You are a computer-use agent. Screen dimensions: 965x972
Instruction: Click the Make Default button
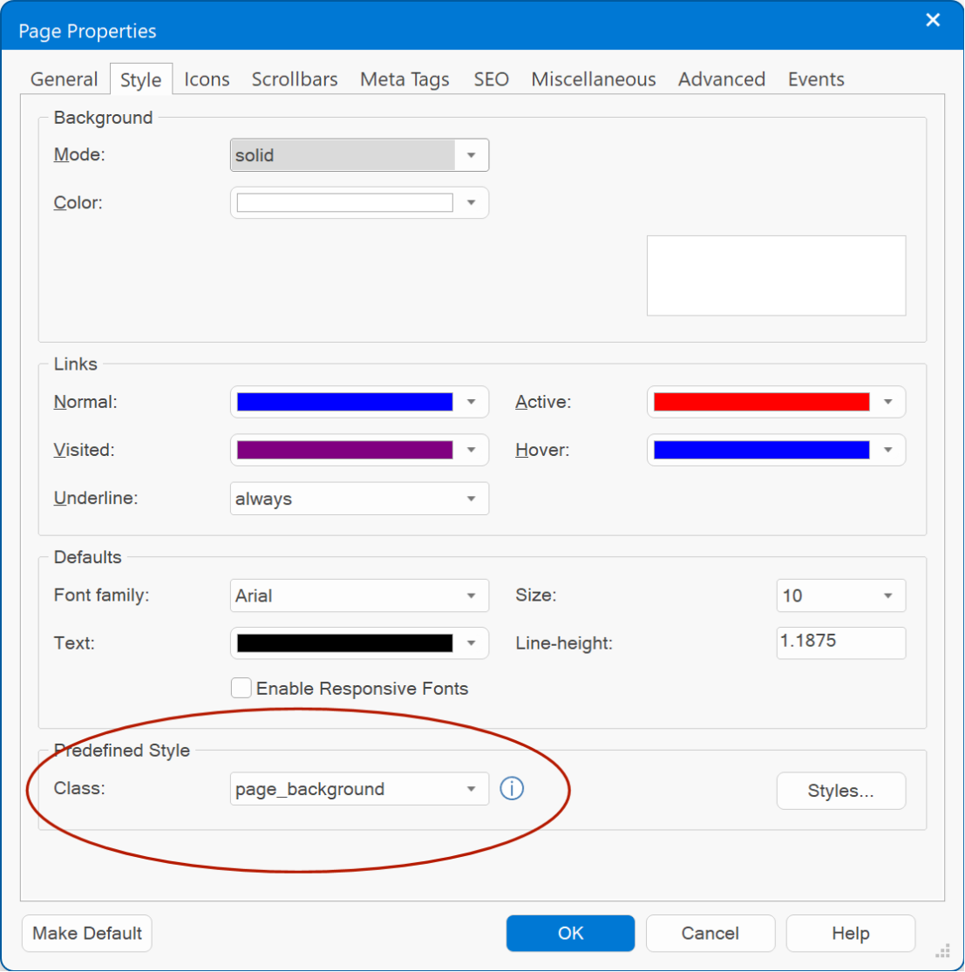[x=87, y=933]
